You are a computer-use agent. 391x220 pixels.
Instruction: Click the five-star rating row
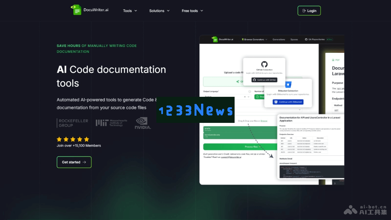point(73,139)
